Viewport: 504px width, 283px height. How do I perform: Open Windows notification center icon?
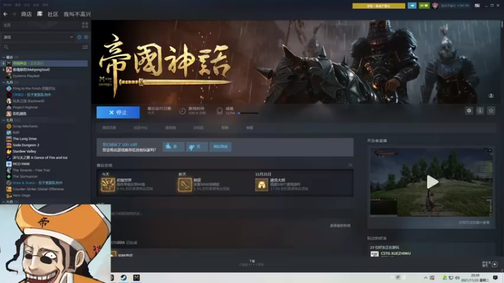click(x=495, y=277)
